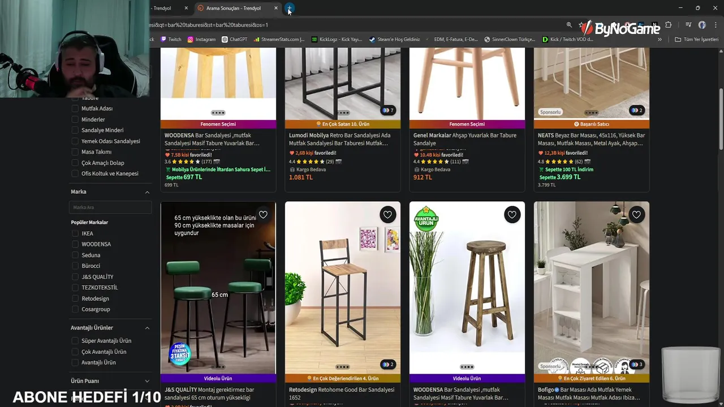This screenshot has width=724, height=407.
Task: Favorite the Bofigo bar table product
Action: [636, 215]
